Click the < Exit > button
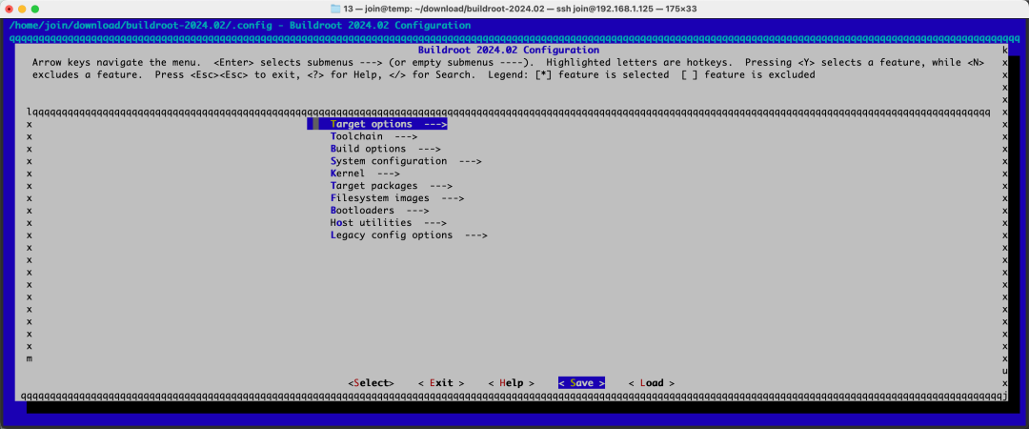 (x=441, y=383)
